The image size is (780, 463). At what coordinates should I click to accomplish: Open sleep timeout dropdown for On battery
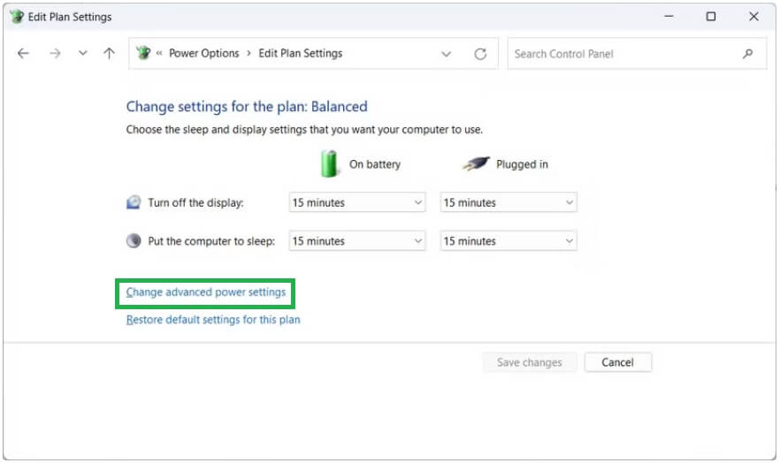coord(357,241)
